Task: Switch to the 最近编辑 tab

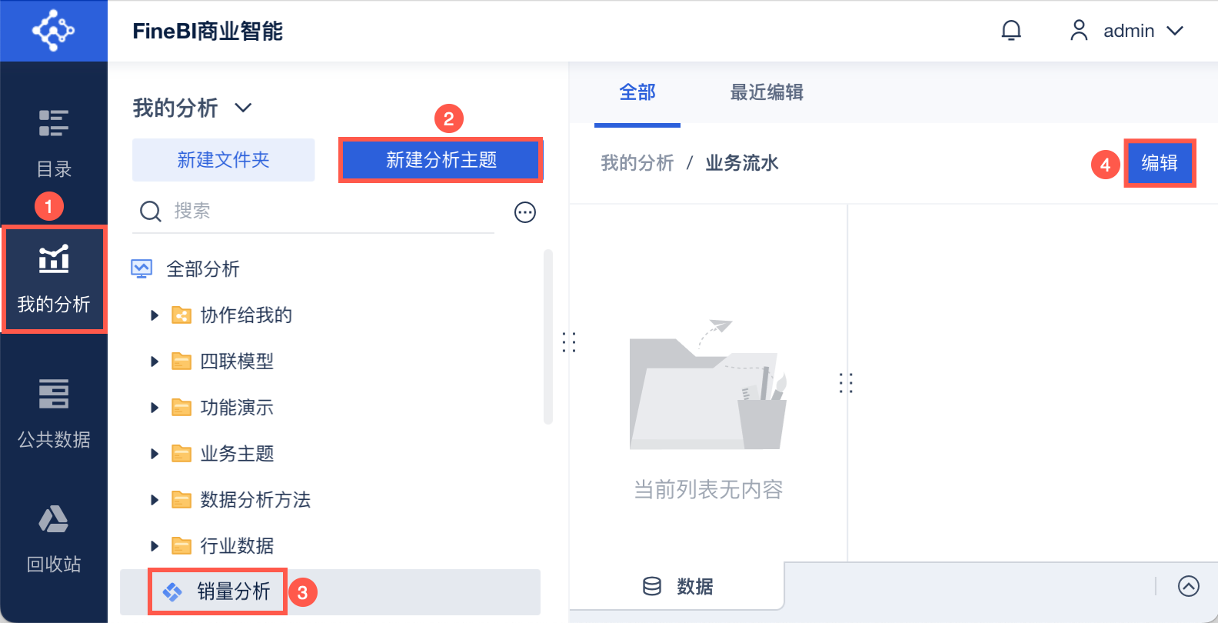Action: (x=767, y=92)
